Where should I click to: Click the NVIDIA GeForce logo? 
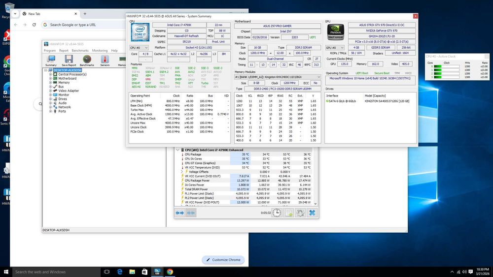tap(335, 32)
